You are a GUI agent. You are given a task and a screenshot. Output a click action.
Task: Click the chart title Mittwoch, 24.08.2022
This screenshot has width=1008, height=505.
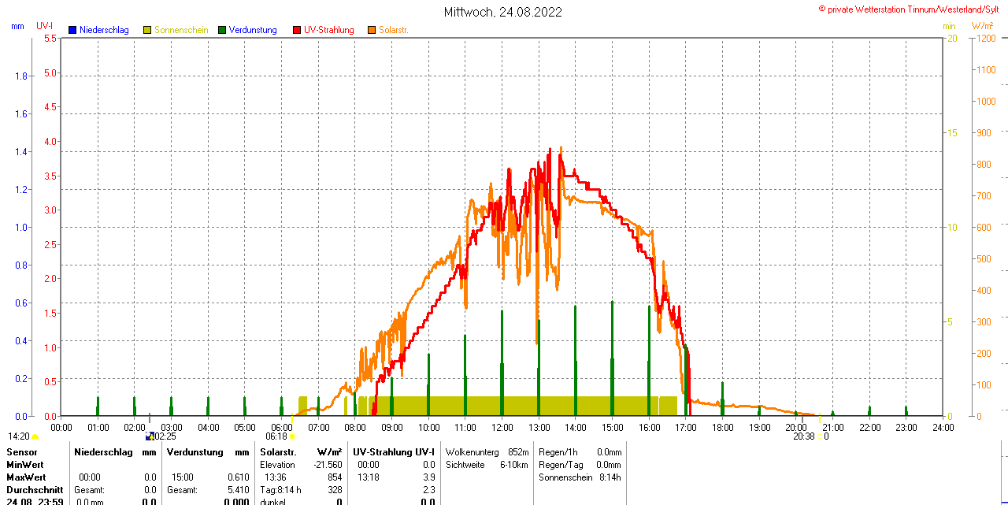tap(503, 12)
